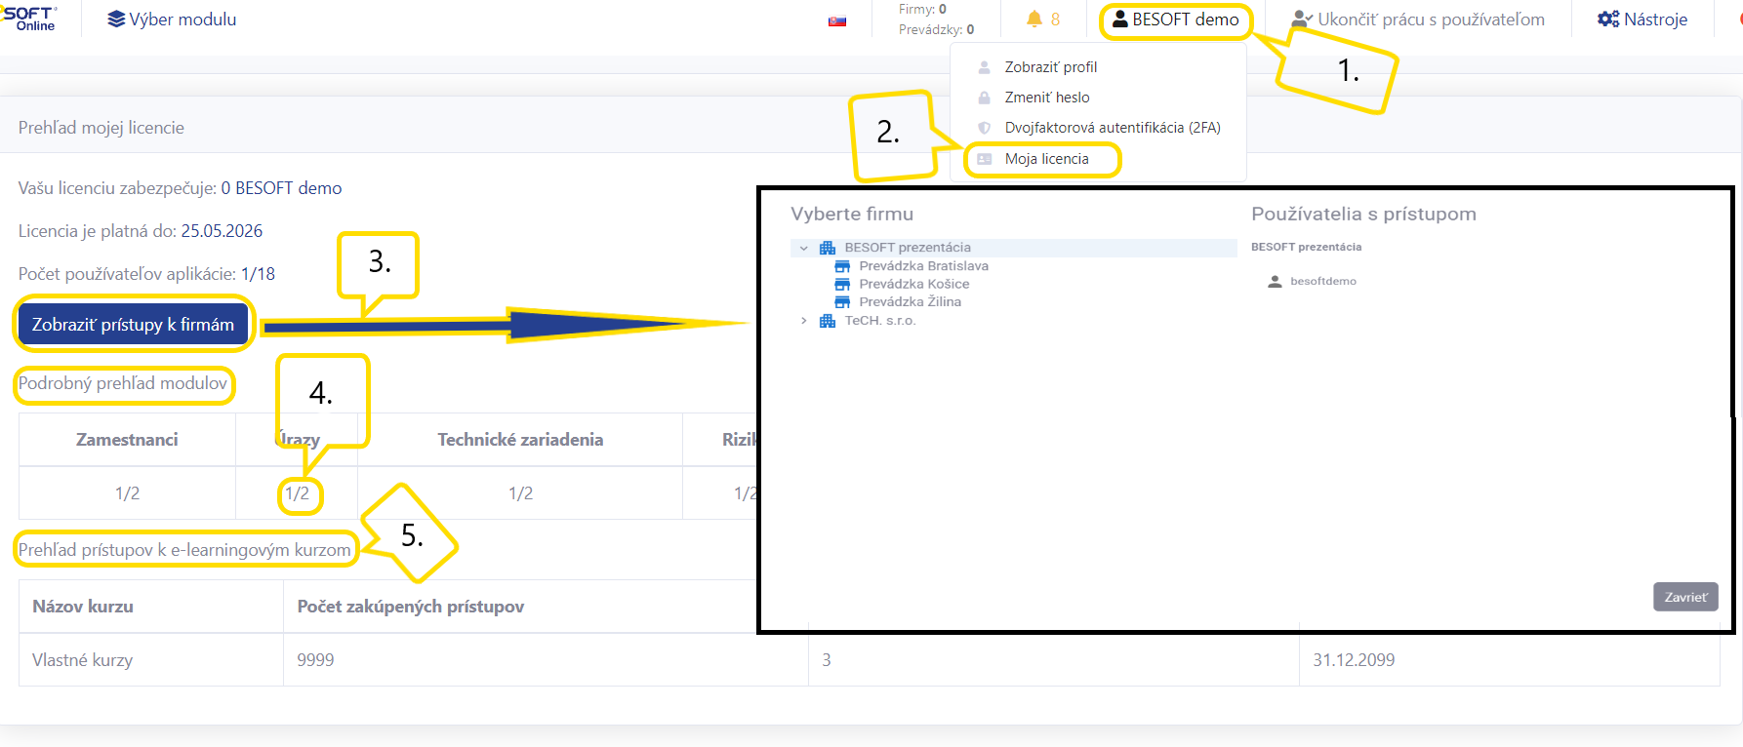Select Moja licencia menu item
The image size is (1743, 747).
(x=1047, y=159)
